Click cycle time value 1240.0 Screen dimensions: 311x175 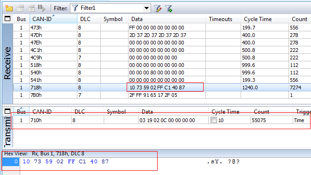250,87
